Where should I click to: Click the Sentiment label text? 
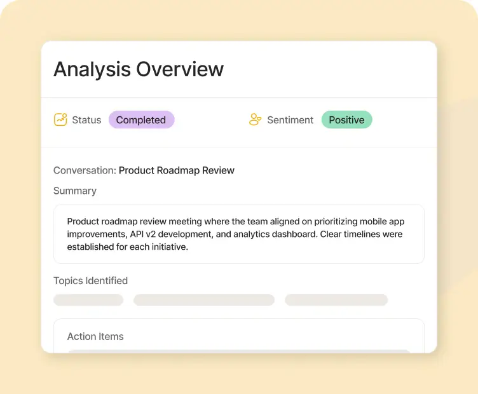tap(290, 119)
